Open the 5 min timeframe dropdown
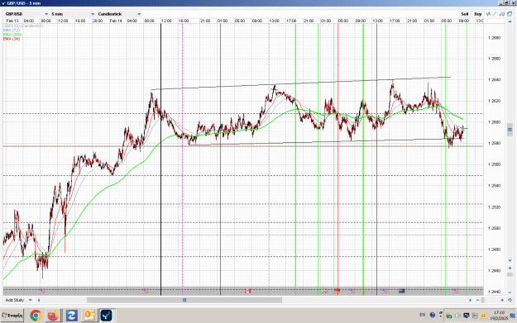Viewport: 517px width, 323px height. [x=73, y=14]
